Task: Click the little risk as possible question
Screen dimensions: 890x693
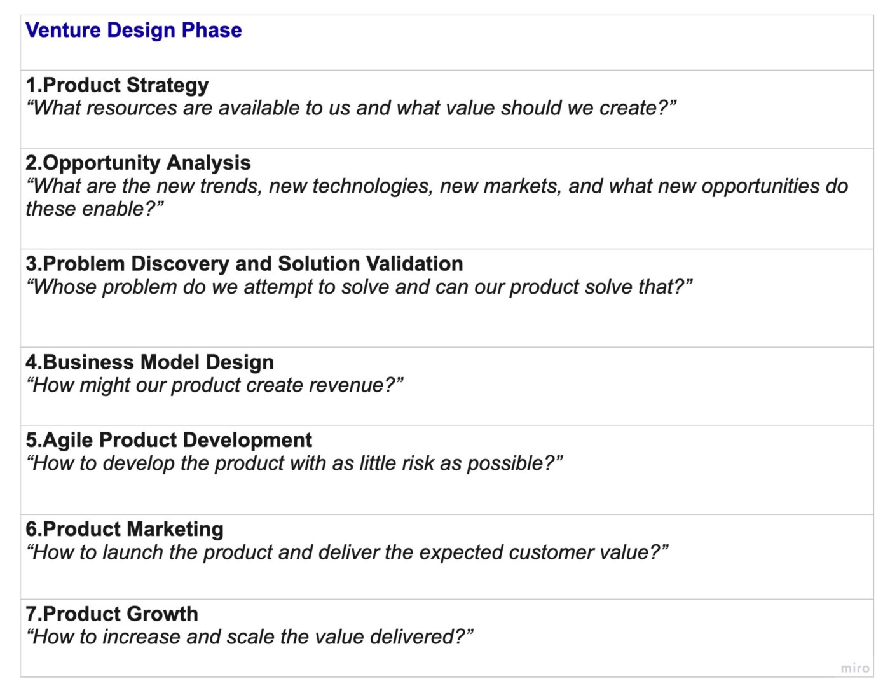Action: click(294, 463)
